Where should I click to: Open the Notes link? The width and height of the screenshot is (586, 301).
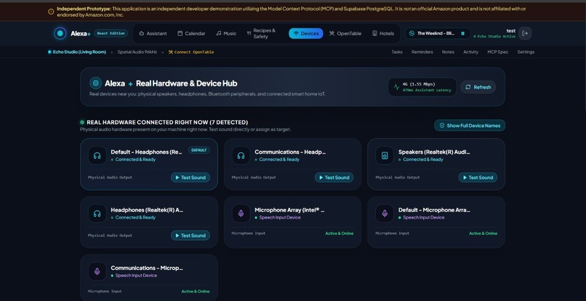point(448,51)
